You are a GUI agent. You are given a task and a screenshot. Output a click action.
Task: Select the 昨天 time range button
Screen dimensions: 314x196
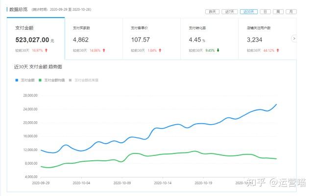coord(212,12)
